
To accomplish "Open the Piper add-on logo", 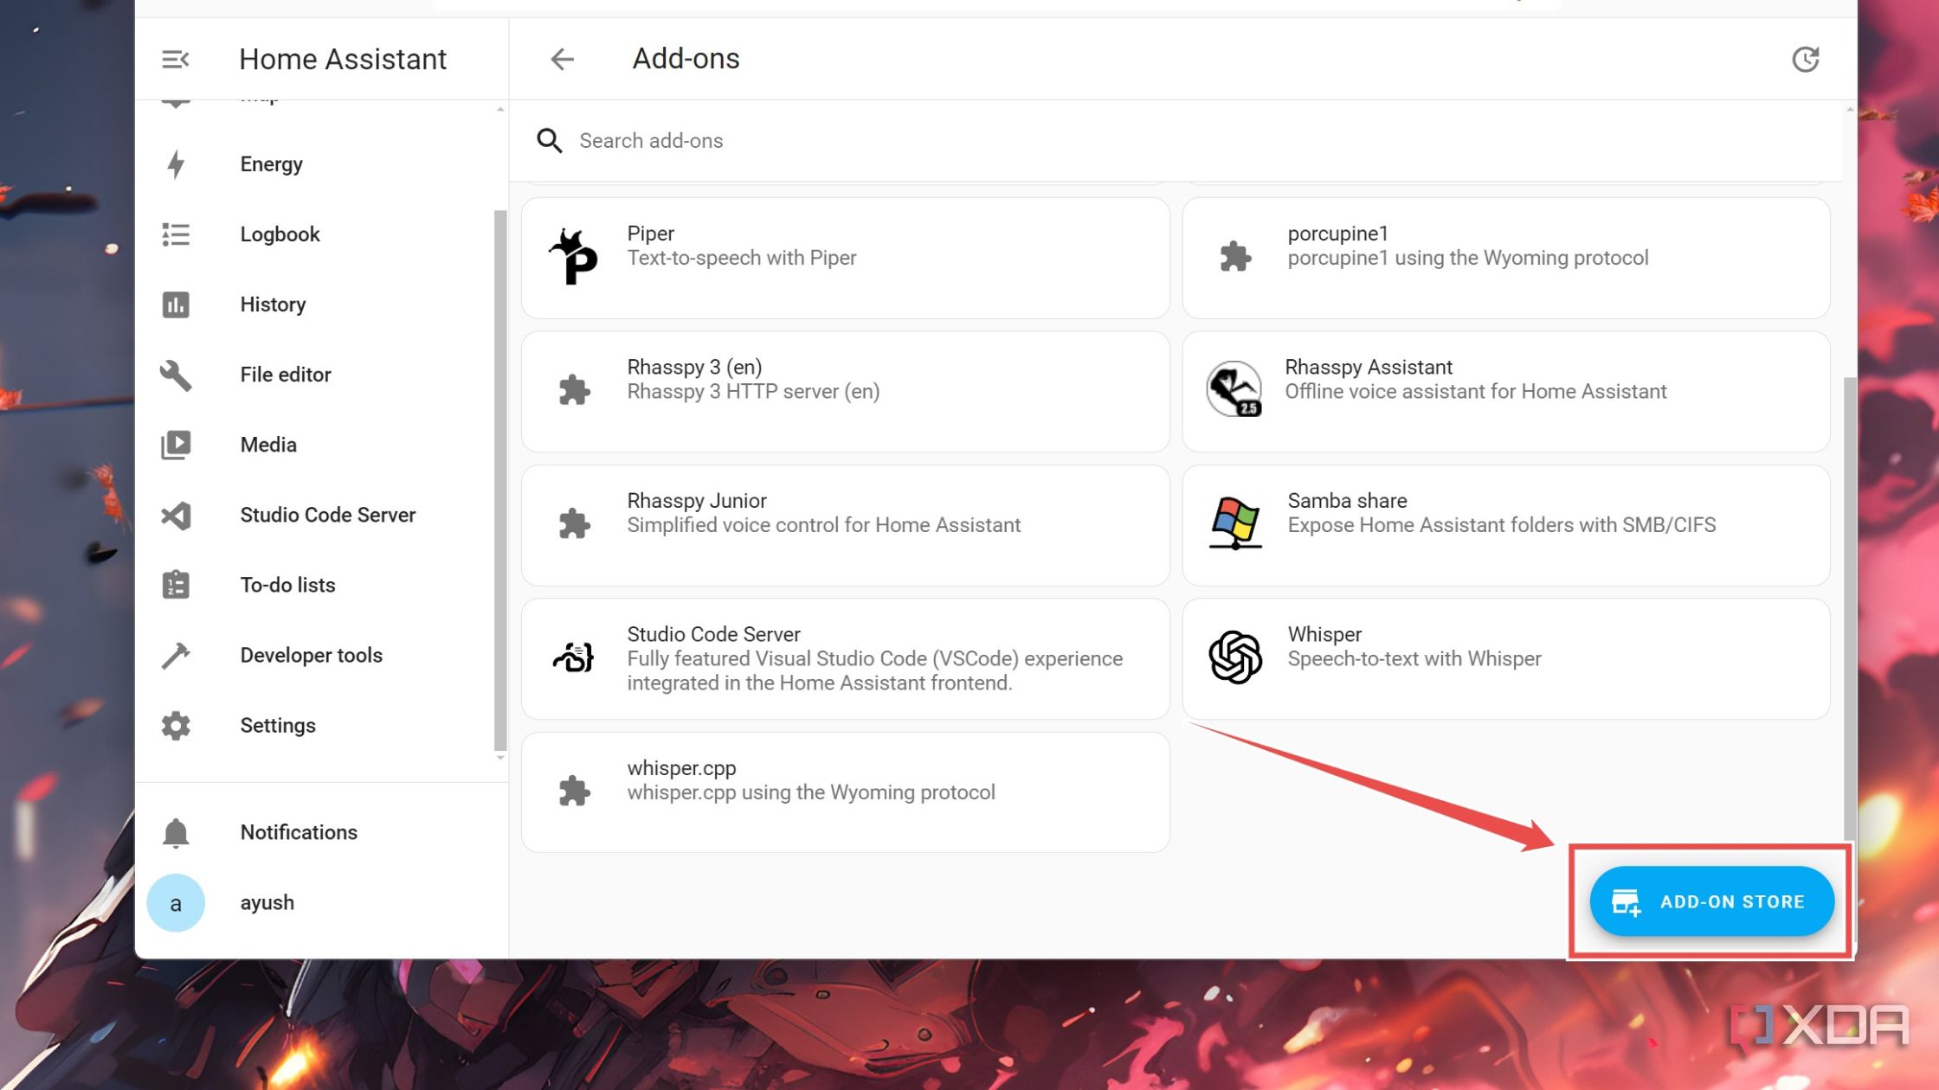I will (574, 257).
